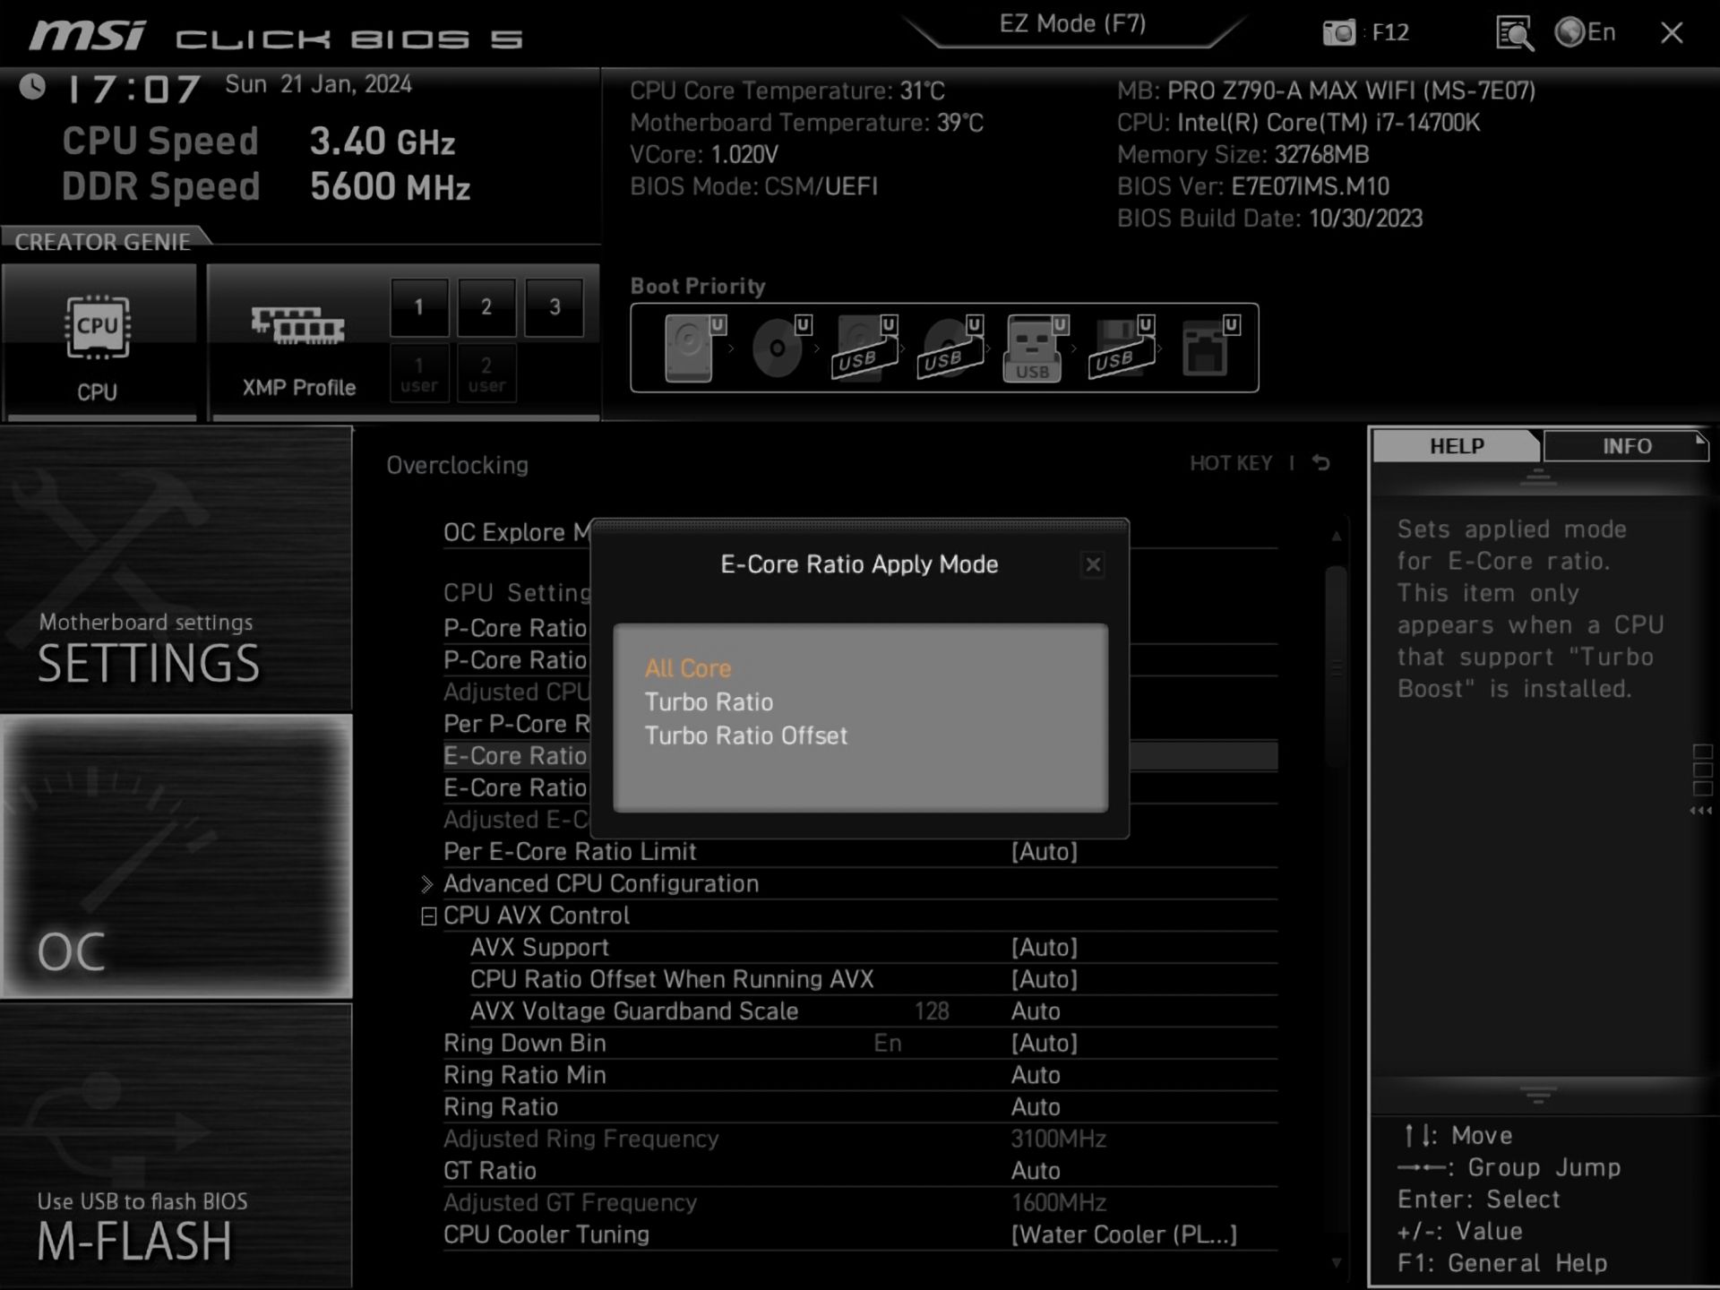Click the language globe icon

(x=1569, y=32)
